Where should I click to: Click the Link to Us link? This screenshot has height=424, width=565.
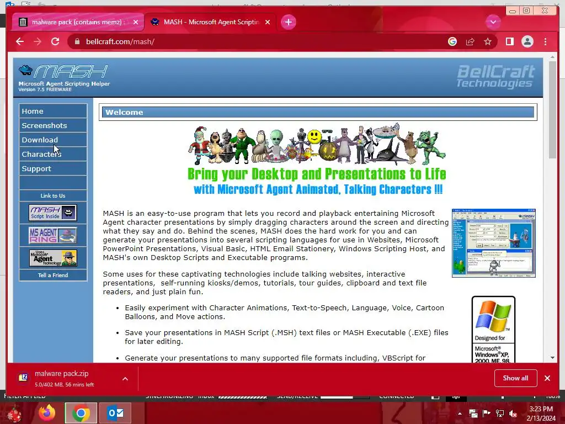[53, 195]
